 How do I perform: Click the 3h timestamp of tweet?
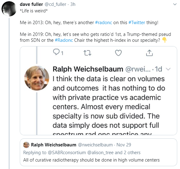tap(73, 4)
